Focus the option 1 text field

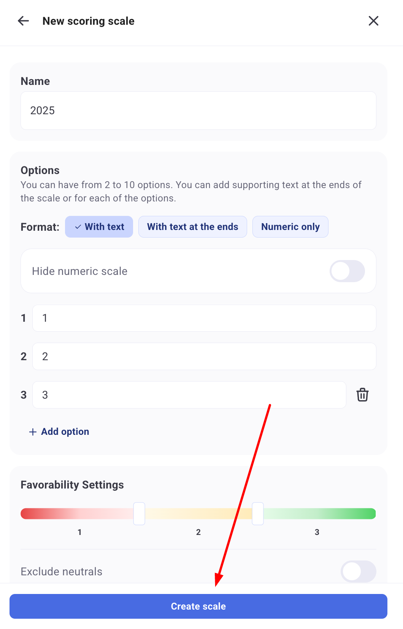204,318
